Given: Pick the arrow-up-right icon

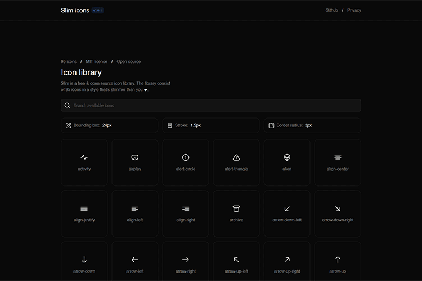Looking at the screenshot, I should pyautogui.click(x=287, y=263).
